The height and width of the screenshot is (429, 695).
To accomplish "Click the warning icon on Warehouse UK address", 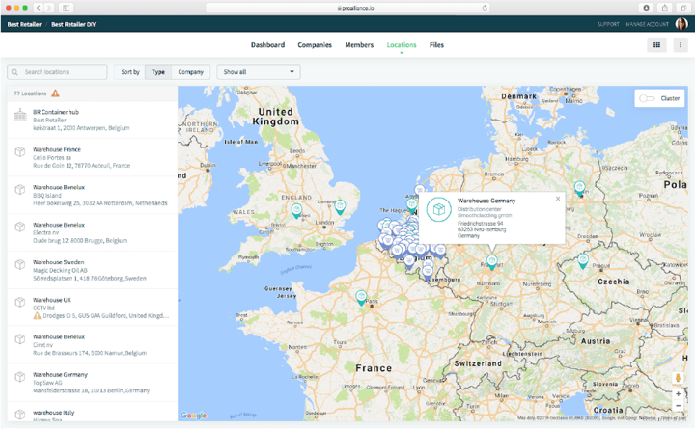I will (x=38, y=315).
